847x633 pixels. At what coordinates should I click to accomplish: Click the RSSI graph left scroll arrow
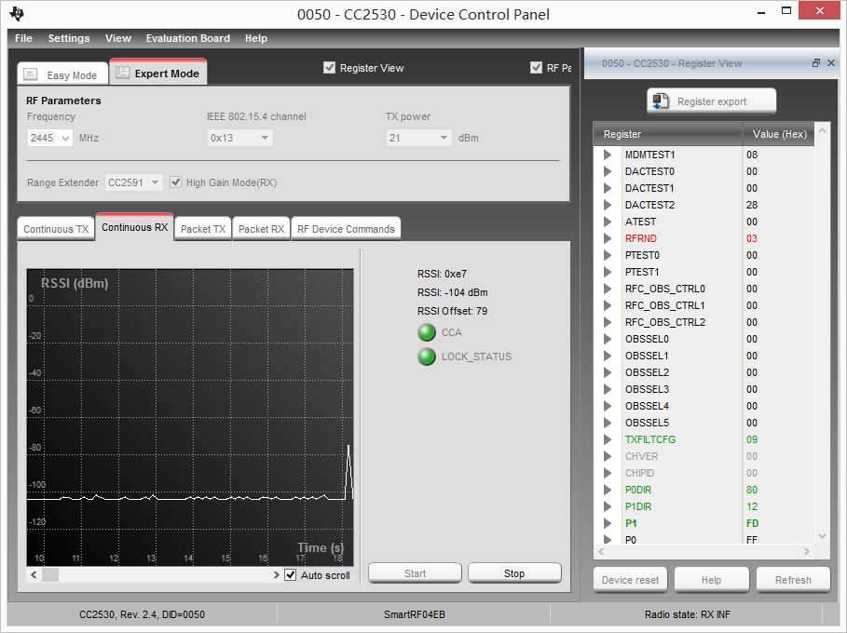point(34,574)
